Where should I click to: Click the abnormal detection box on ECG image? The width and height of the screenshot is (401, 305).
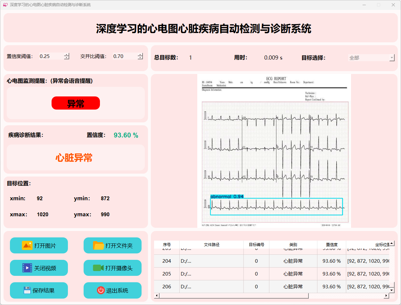click(x=276, y=207)
